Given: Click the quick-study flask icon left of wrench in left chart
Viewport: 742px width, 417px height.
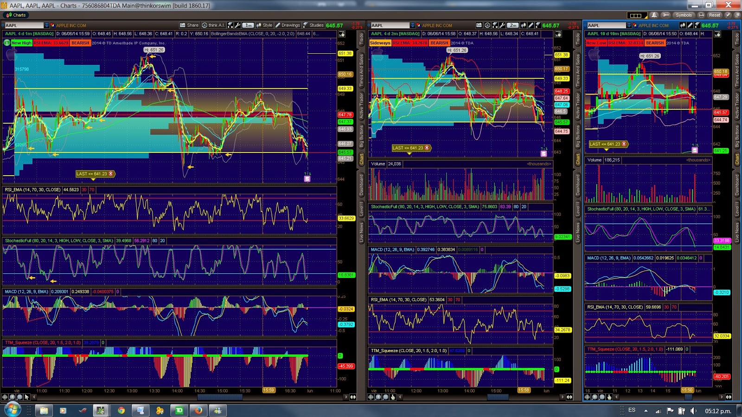Looking at the screenshot, I should coord(230,25).
